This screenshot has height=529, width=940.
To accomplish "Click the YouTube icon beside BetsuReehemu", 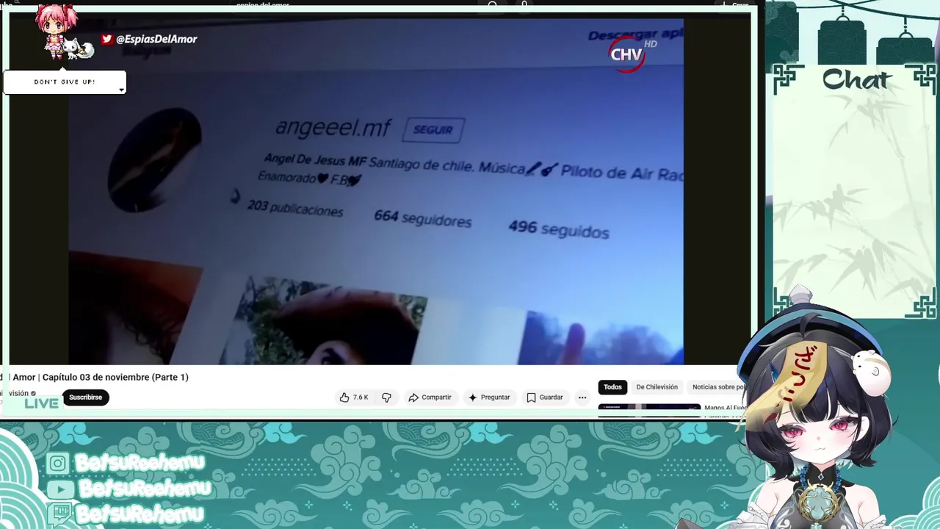I will 59,489.
